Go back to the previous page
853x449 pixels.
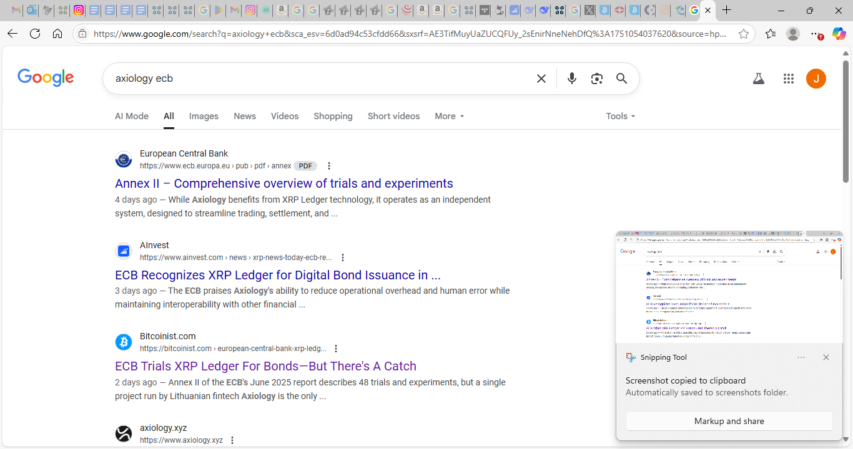(x=12, y=34)
